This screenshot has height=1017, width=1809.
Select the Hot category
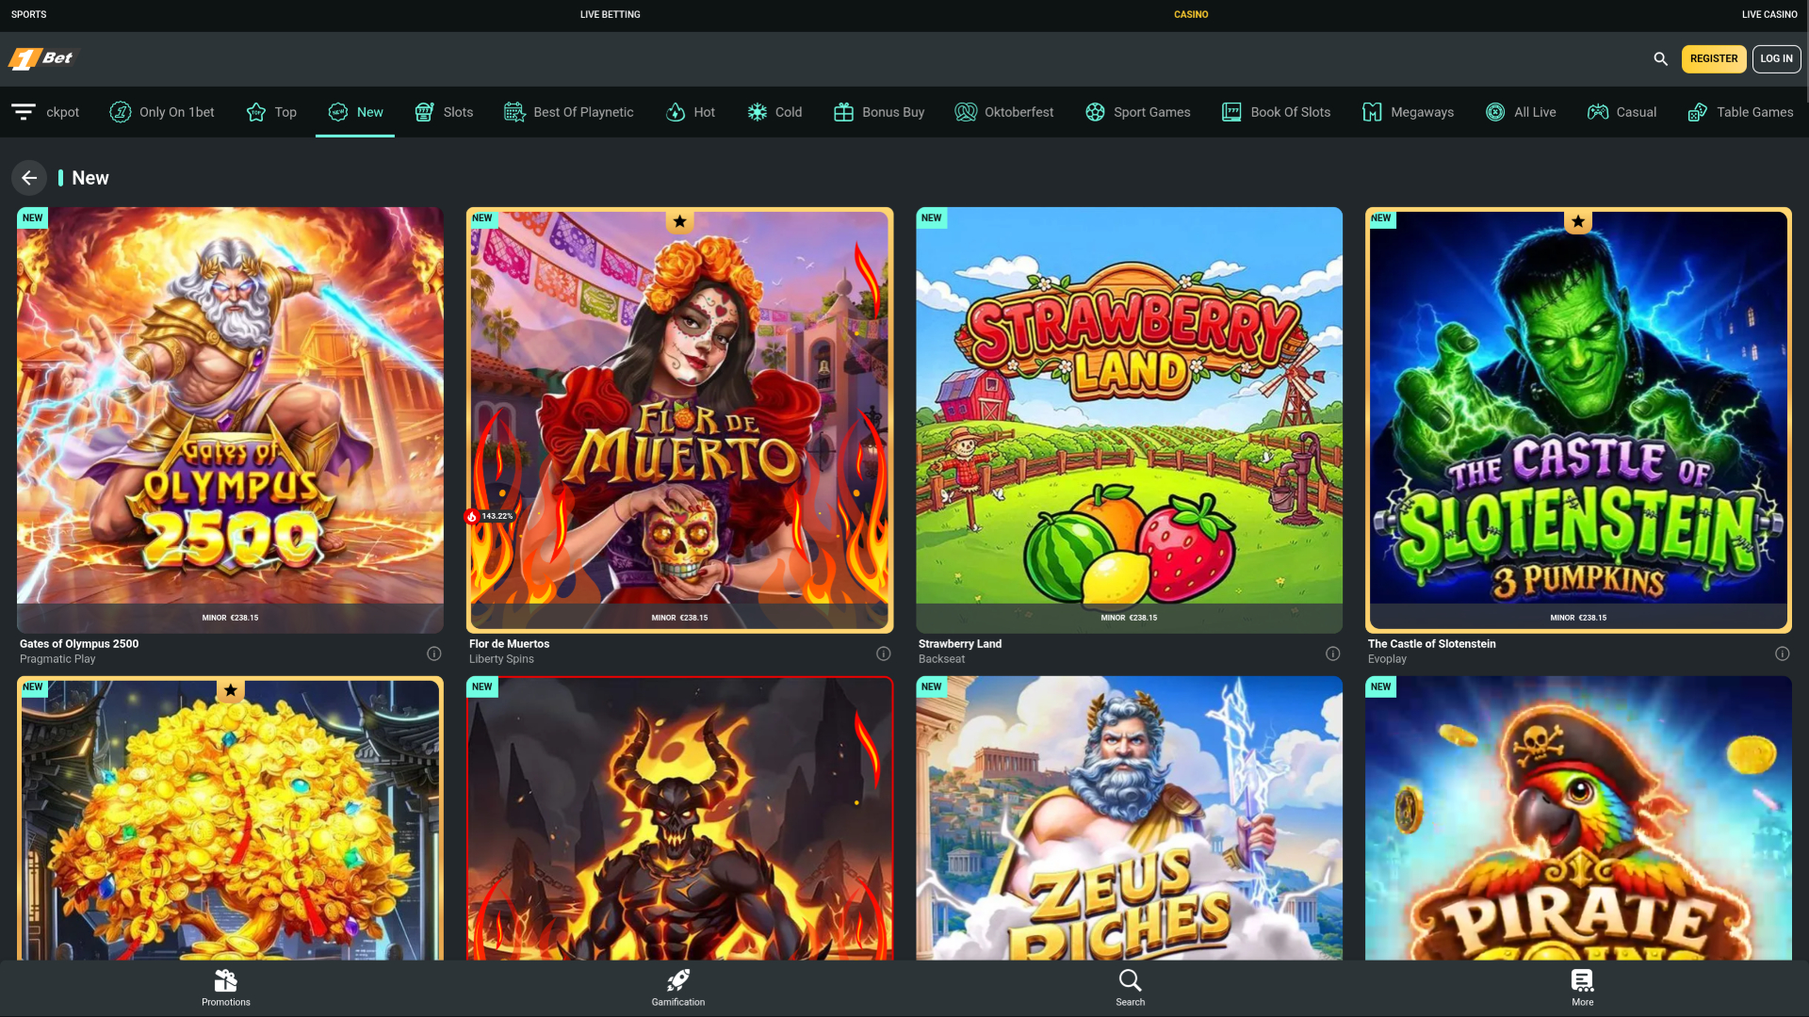[x=691, y=112]
